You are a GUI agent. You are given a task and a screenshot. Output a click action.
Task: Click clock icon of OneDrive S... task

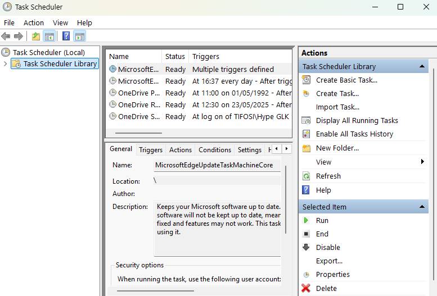coord(112,116)
